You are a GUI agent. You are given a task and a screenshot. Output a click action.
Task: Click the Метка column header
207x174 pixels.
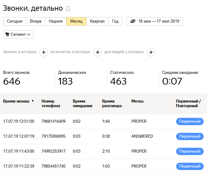pos(137,101)
